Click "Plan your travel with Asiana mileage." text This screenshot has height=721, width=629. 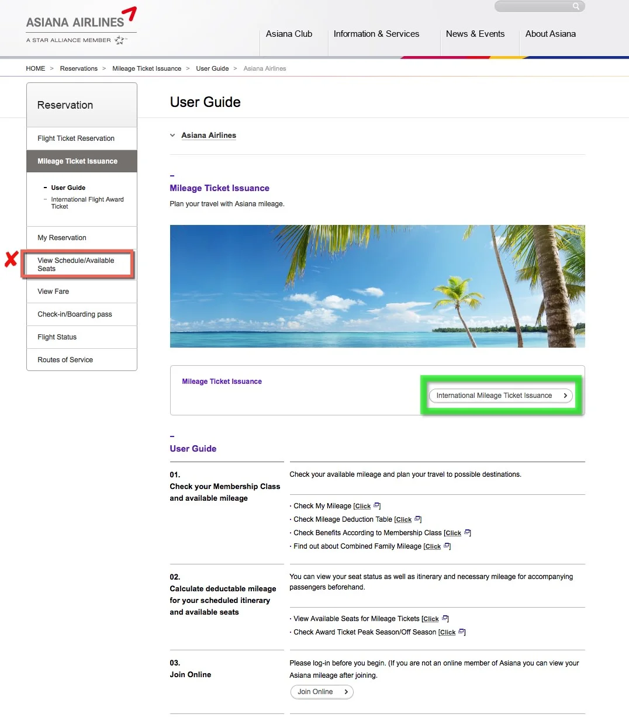(x=227, y=204)
